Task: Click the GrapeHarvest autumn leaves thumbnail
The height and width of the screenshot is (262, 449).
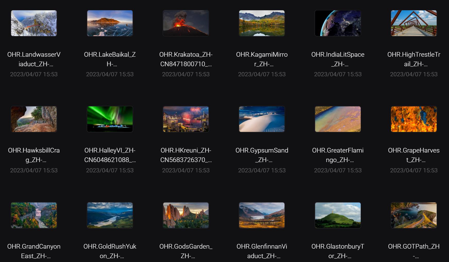Action: [x=414, y=119]
